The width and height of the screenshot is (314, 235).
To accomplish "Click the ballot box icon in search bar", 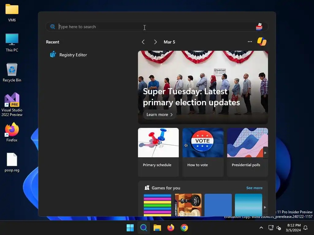I will [259, 27].
